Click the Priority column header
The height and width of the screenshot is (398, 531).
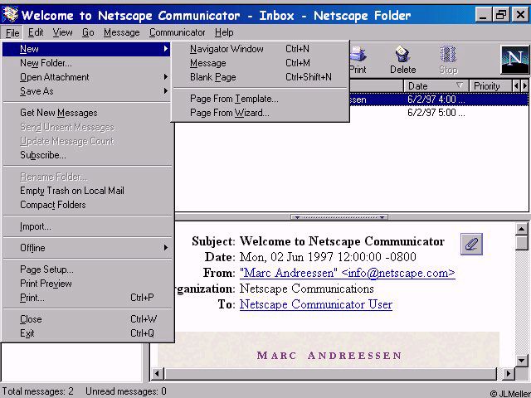[x=490, y=86]
